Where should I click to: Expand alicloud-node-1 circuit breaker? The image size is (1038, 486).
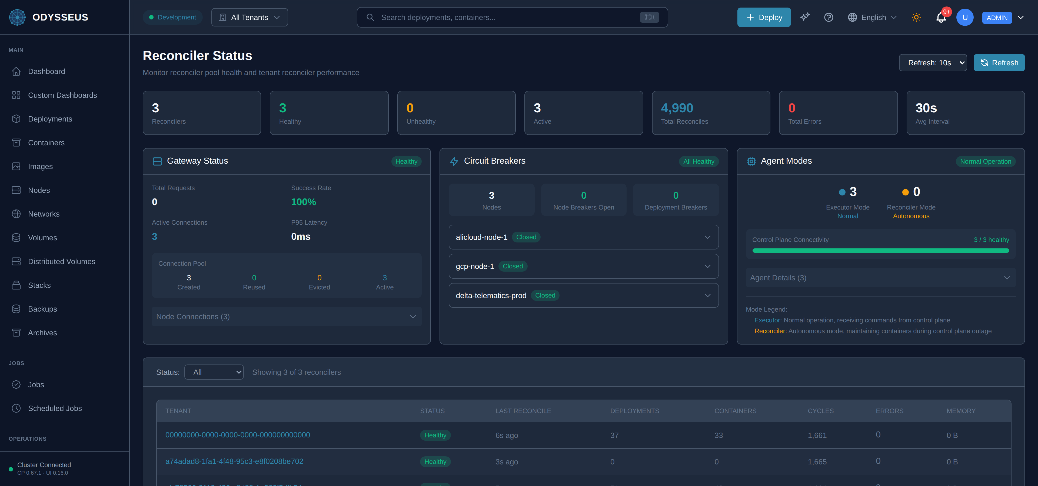(x=584, y=237)
